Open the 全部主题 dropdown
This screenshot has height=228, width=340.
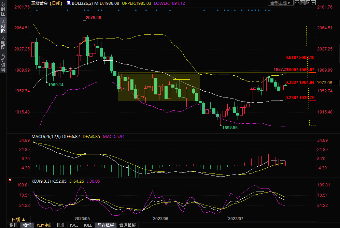click(x=281, y=3)
